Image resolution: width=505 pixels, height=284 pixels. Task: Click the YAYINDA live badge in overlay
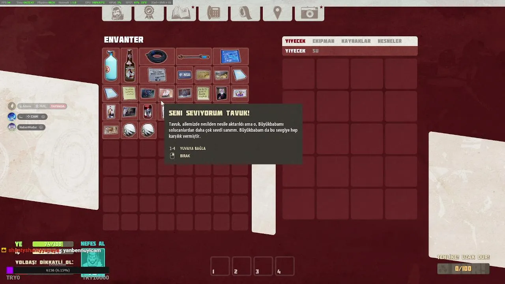[x=58, y=106]
